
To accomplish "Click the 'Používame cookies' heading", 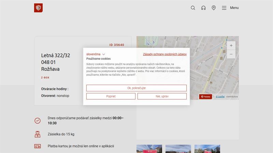I will point(98,58).
